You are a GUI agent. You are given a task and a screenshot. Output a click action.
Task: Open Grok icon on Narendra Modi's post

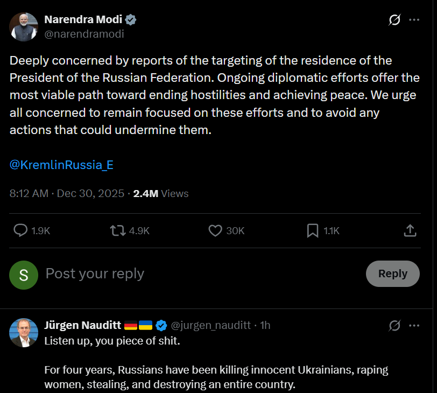click(x=394, y=20)
